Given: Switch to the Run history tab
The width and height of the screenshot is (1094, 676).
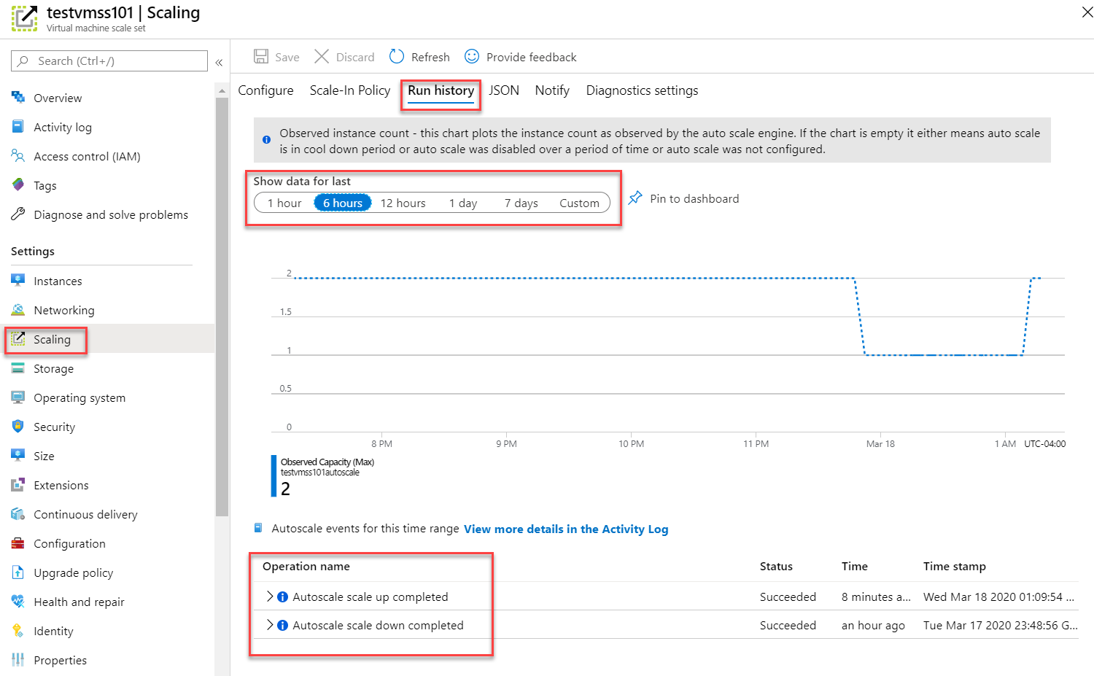Looking at the screenshot, I should click(x=441, y=90).
